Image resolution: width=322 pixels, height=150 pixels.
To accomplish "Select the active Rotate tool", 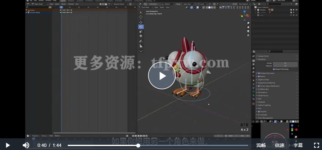I will [141, 27].
